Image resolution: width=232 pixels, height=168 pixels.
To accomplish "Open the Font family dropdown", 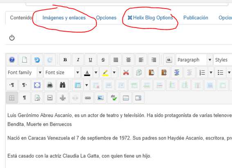I will pos(25,73).
